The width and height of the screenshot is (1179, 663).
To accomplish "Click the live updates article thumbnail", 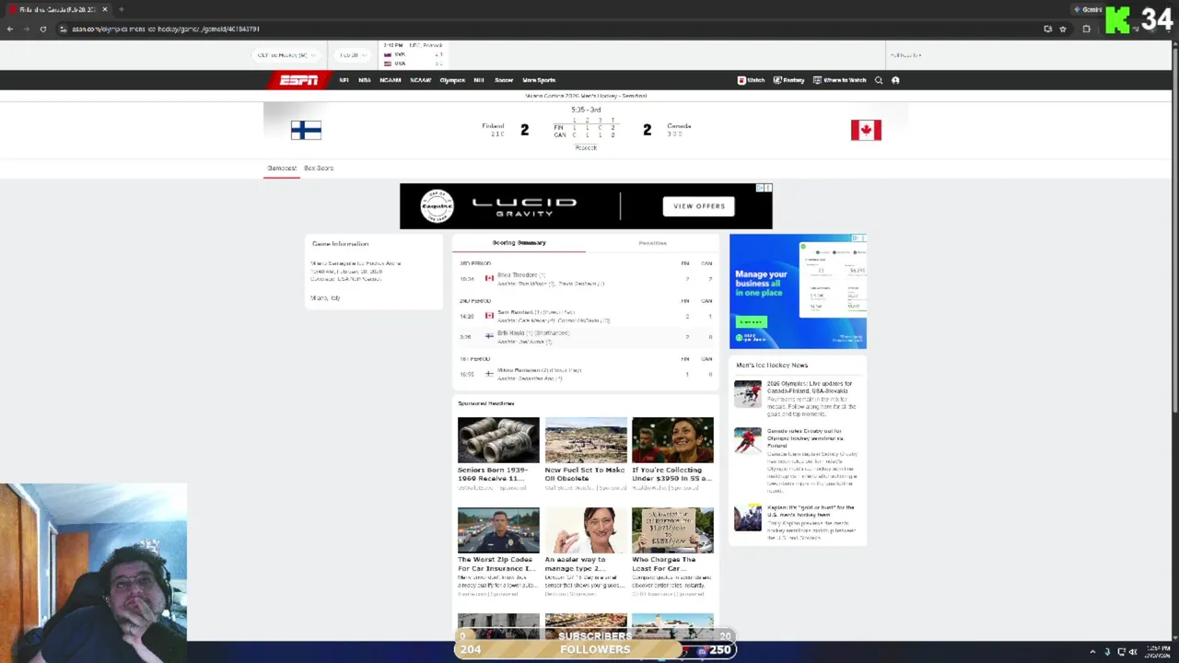I will point(748,394).
